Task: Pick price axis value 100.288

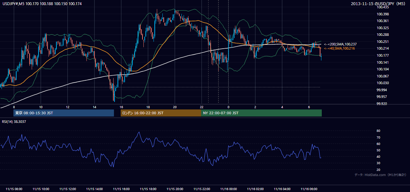Action: click(383, 35)
